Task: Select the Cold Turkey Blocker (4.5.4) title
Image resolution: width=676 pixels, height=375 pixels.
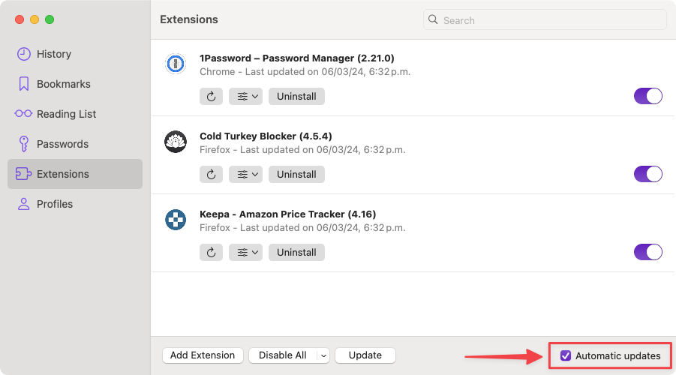Action: (266, 136)
